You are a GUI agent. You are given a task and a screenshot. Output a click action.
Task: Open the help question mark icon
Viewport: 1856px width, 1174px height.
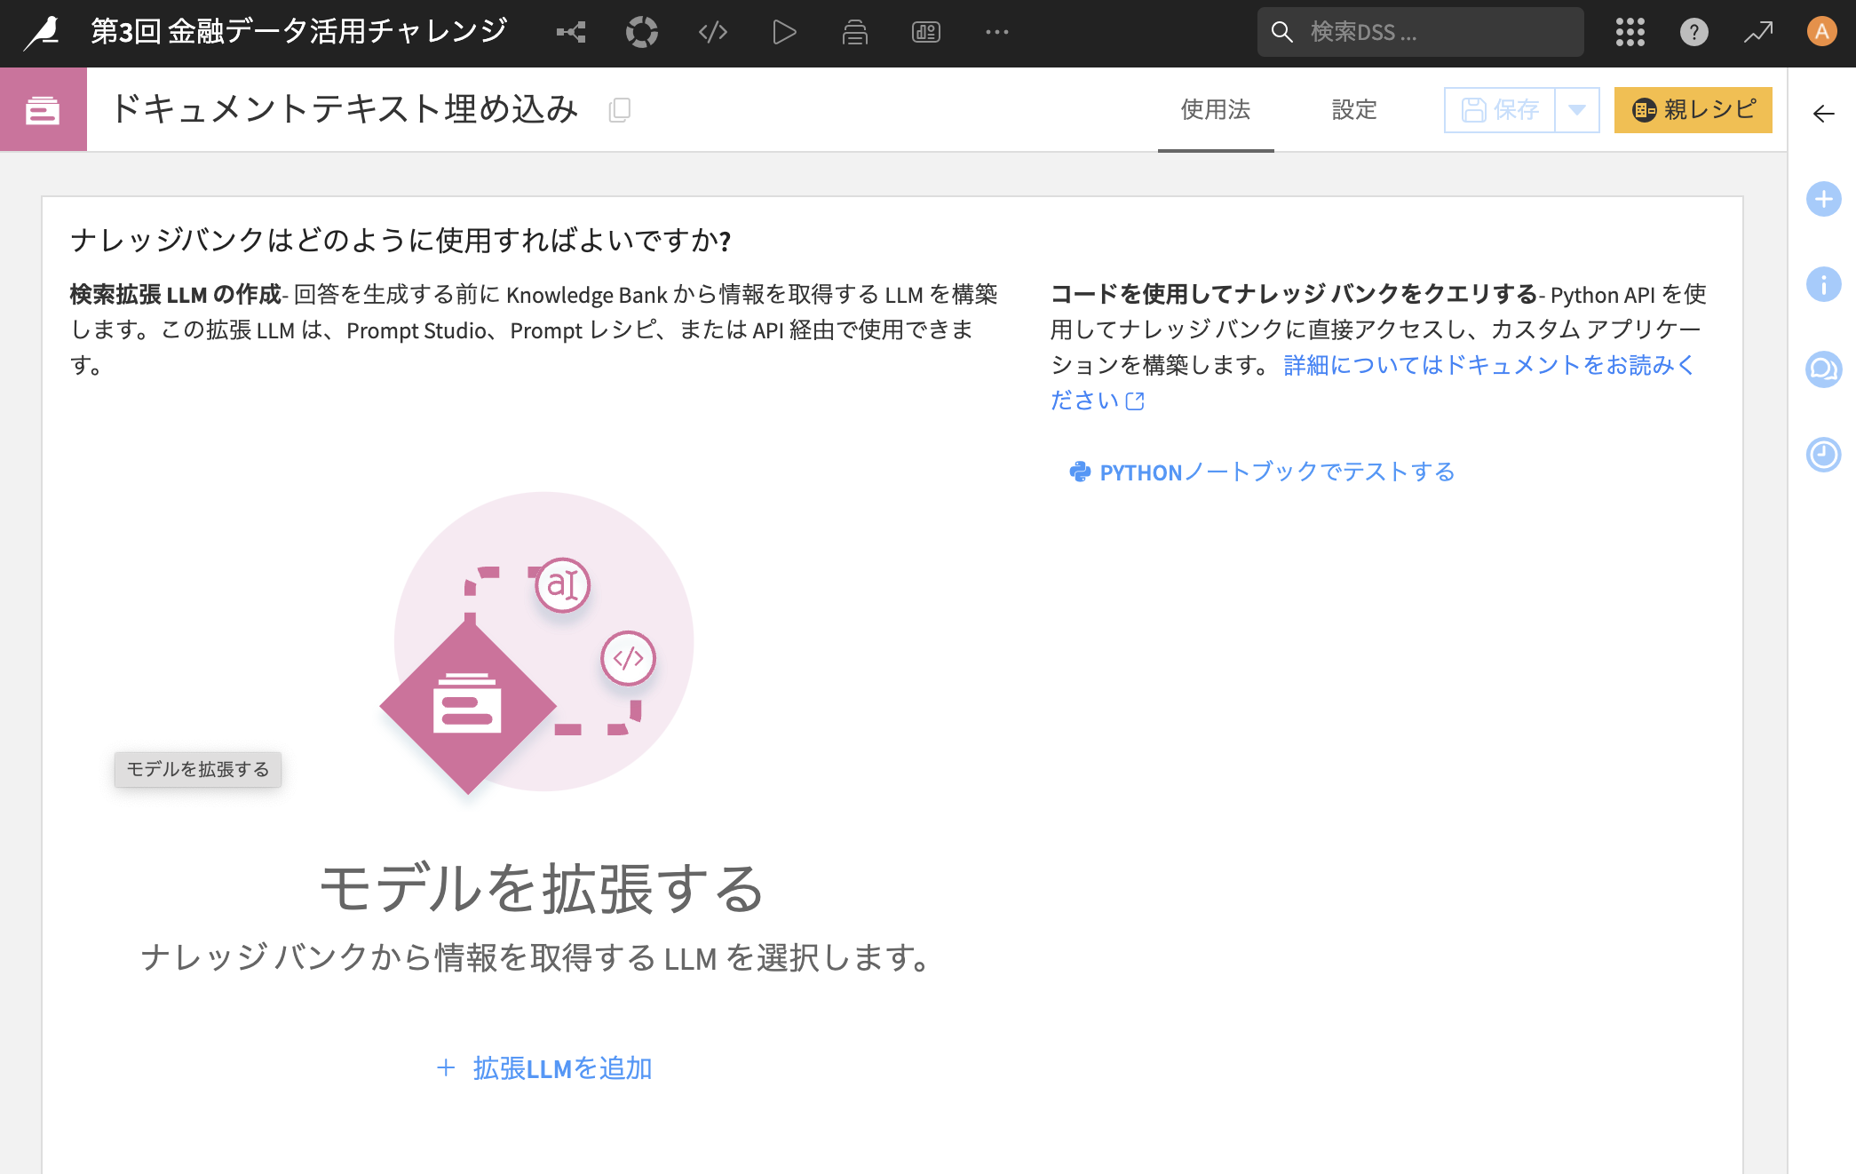[x=1693, y=33]
